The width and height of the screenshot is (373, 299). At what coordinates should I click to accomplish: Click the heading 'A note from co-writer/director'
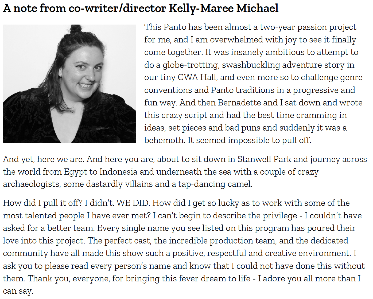tap(84, 9)
